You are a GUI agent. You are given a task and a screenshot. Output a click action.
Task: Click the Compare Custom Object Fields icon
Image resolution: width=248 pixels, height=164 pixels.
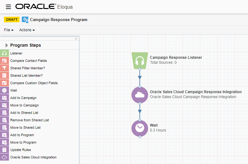coord(4,83)
